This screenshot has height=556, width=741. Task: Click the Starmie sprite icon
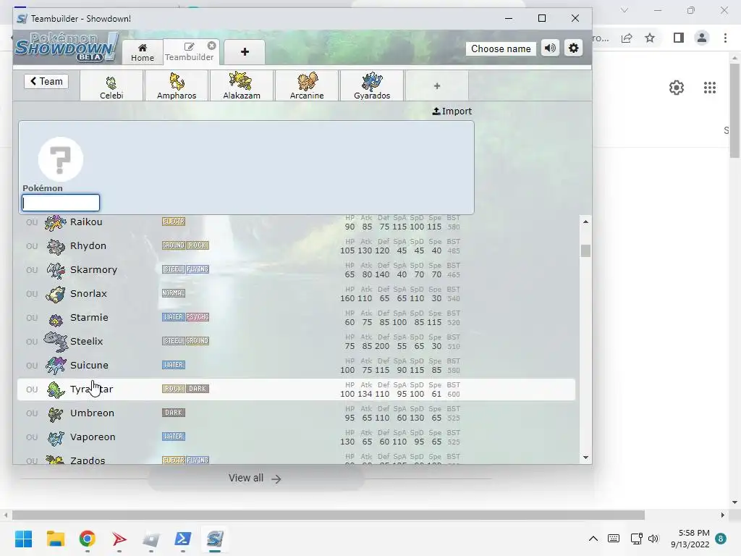click(x=56, y=320)
